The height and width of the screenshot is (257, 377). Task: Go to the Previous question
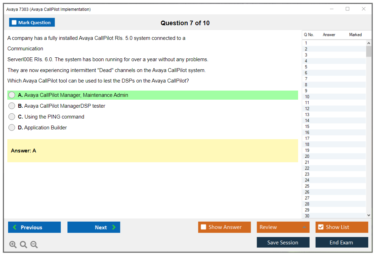[34, 227]
